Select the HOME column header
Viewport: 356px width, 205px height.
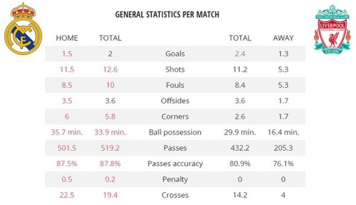[x=67, y=38]
